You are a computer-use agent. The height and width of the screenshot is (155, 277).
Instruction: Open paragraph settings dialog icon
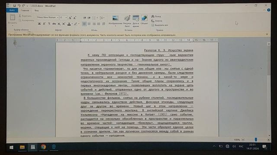(104, 24)
